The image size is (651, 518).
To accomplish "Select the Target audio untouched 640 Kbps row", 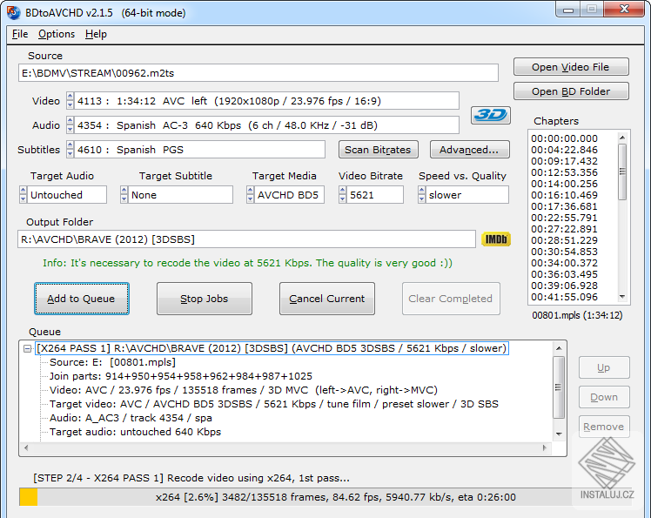I will [136, 432].
